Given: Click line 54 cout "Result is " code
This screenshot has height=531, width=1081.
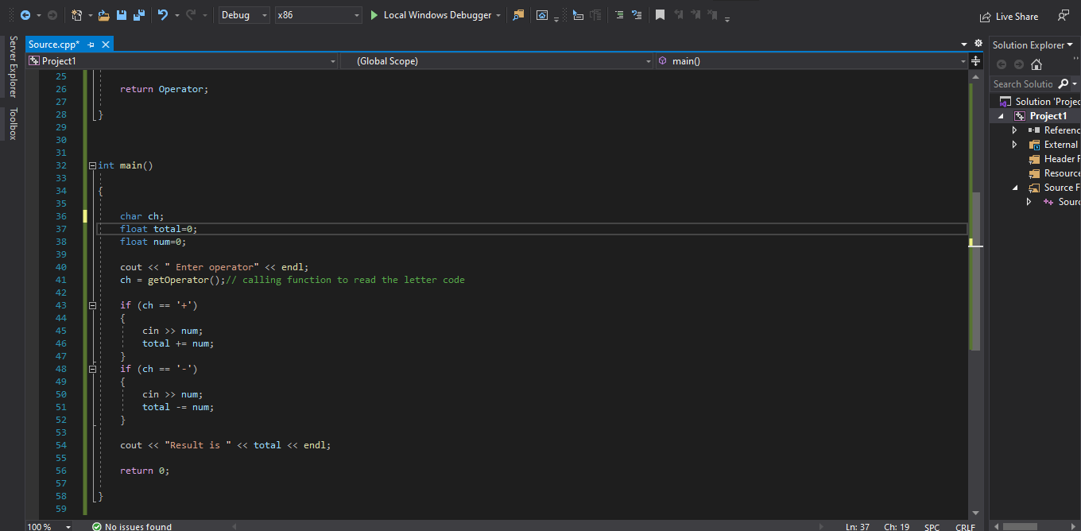Looking at the screenshot, I should tap(225, 445).
